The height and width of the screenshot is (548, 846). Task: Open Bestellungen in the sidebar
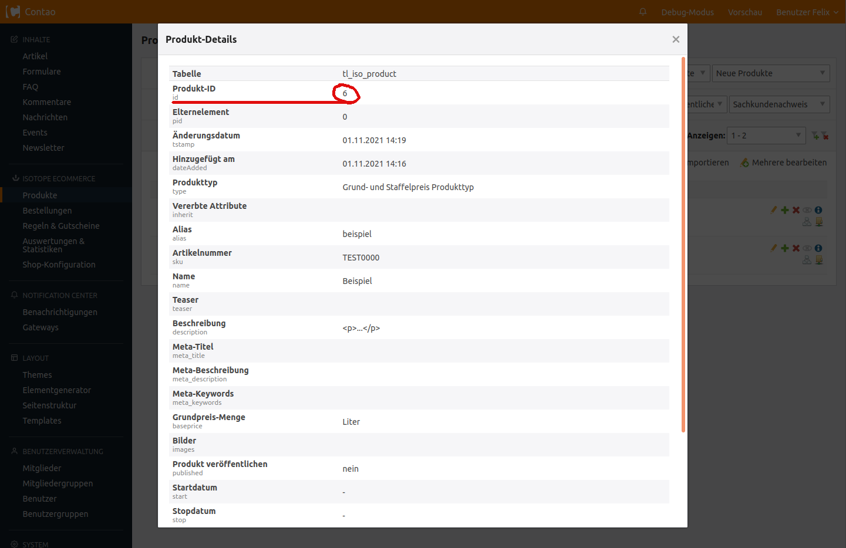47,211
